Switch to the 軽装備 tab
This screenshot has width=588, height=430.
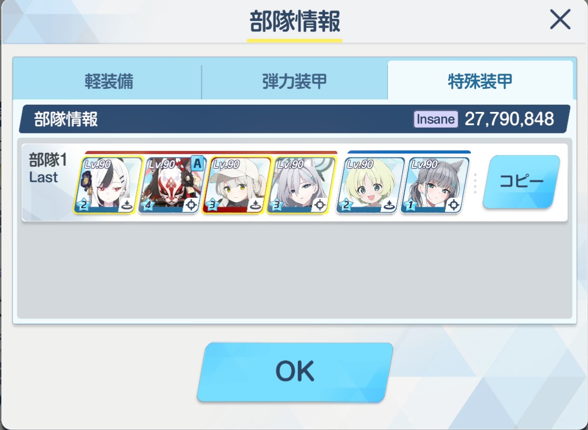(x=108, y=81)
